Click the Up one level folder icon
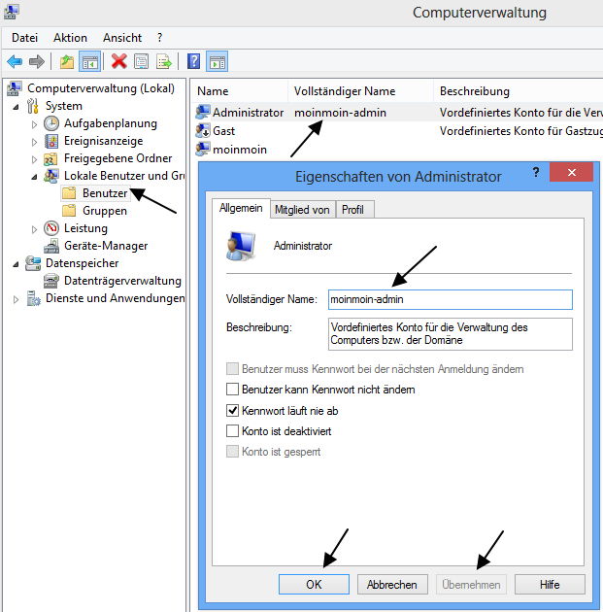 [x=67, y=61]
